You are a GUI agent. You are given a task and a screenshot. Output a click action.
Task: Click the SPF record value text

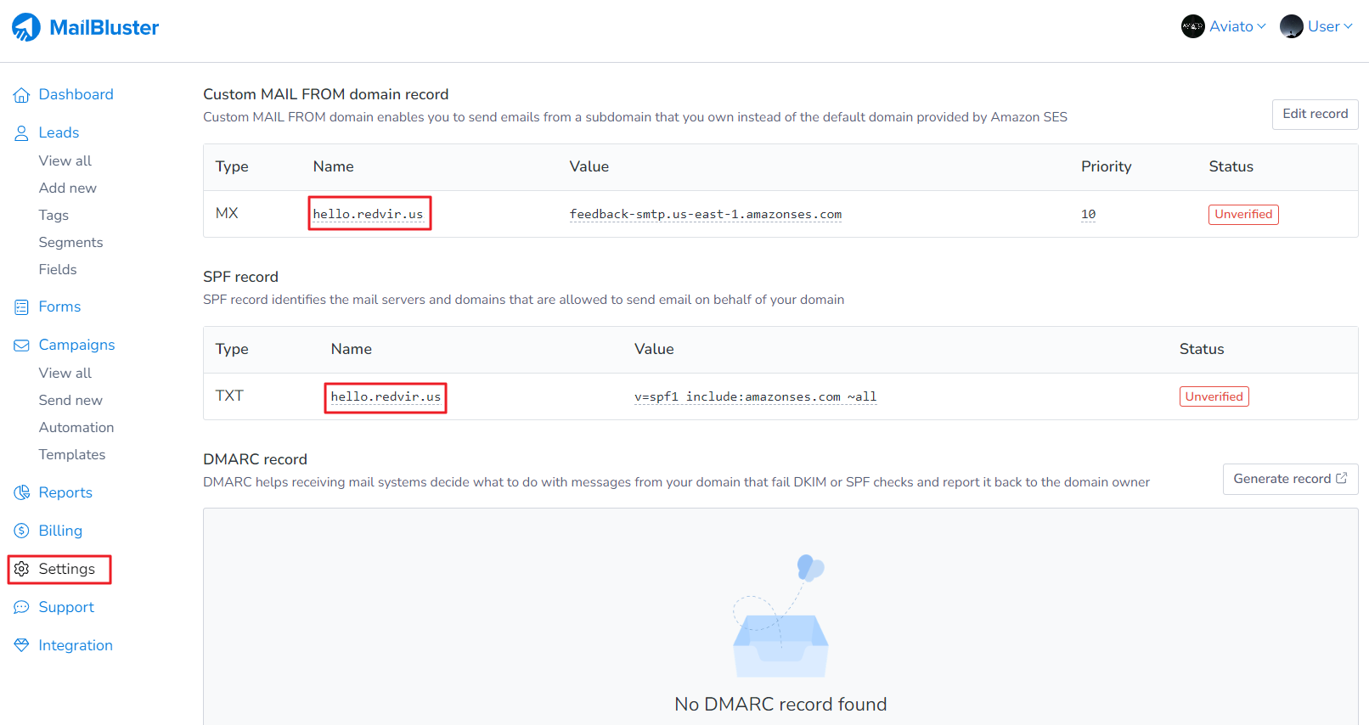click(x=755, y=396)
